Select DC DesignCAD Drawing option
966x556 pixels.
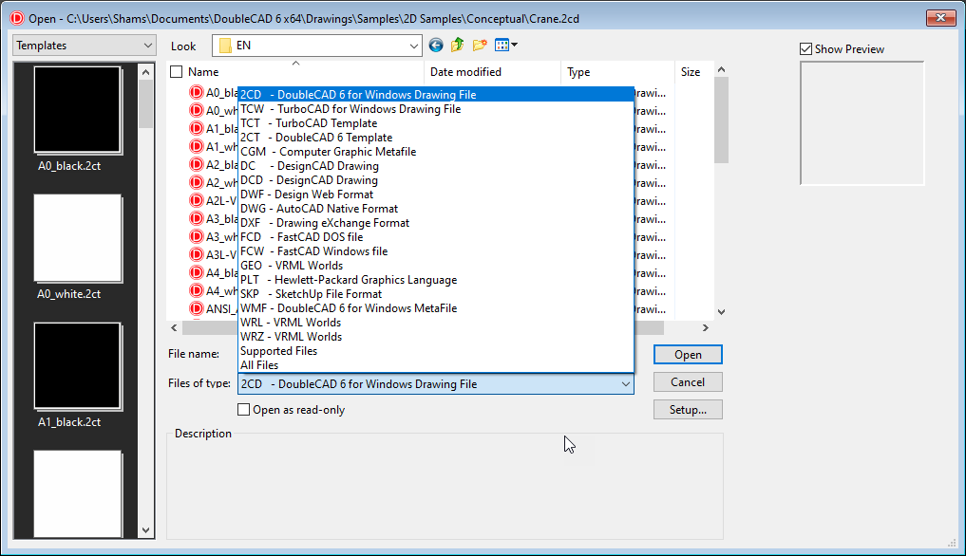point(436,166)
